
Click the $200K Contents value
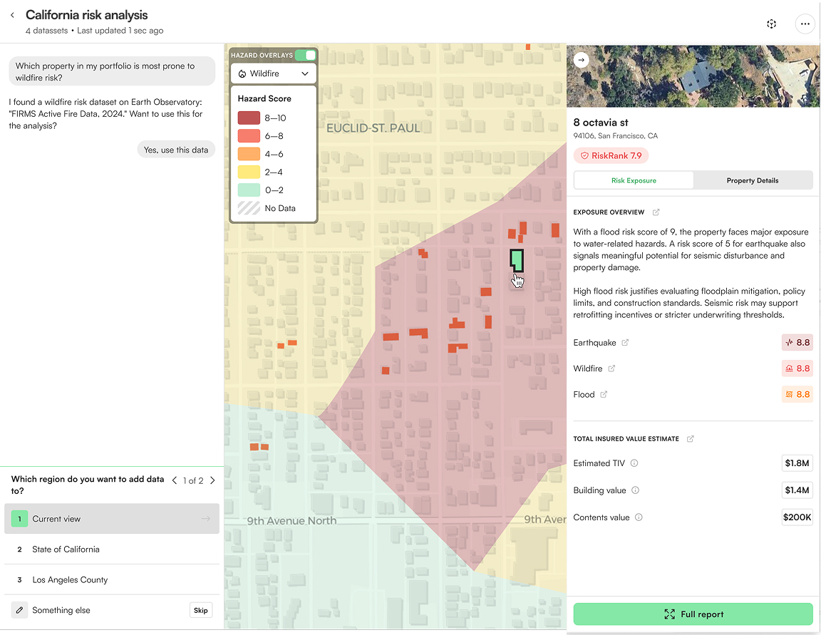[x=797, y=517]
